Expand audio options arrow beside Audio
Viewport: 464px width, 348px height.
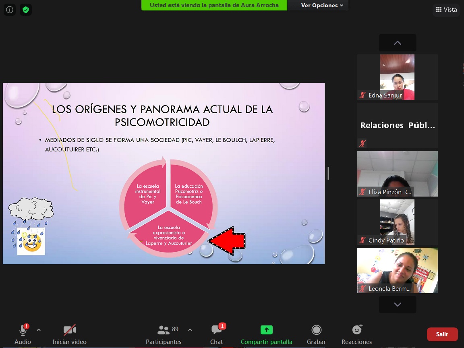point(39,329)
